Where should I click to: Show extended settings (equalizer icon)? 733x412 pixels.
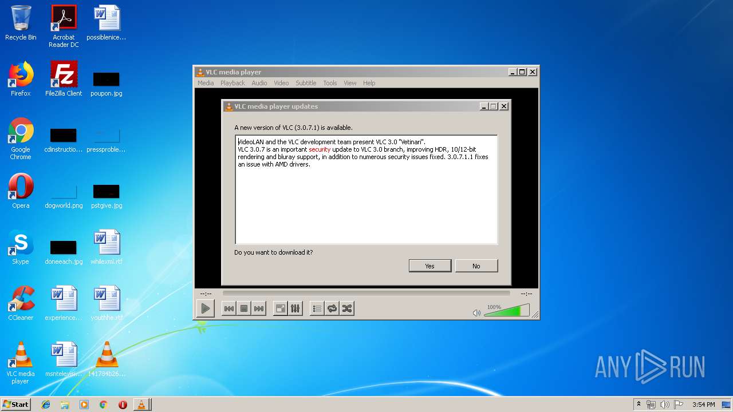click(295, 308)
